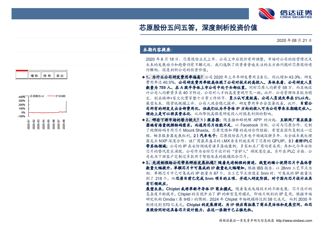This screenshot has height=229, width=324.
Task: Select the 增持 rating option
Action: [x=34, y=76]
